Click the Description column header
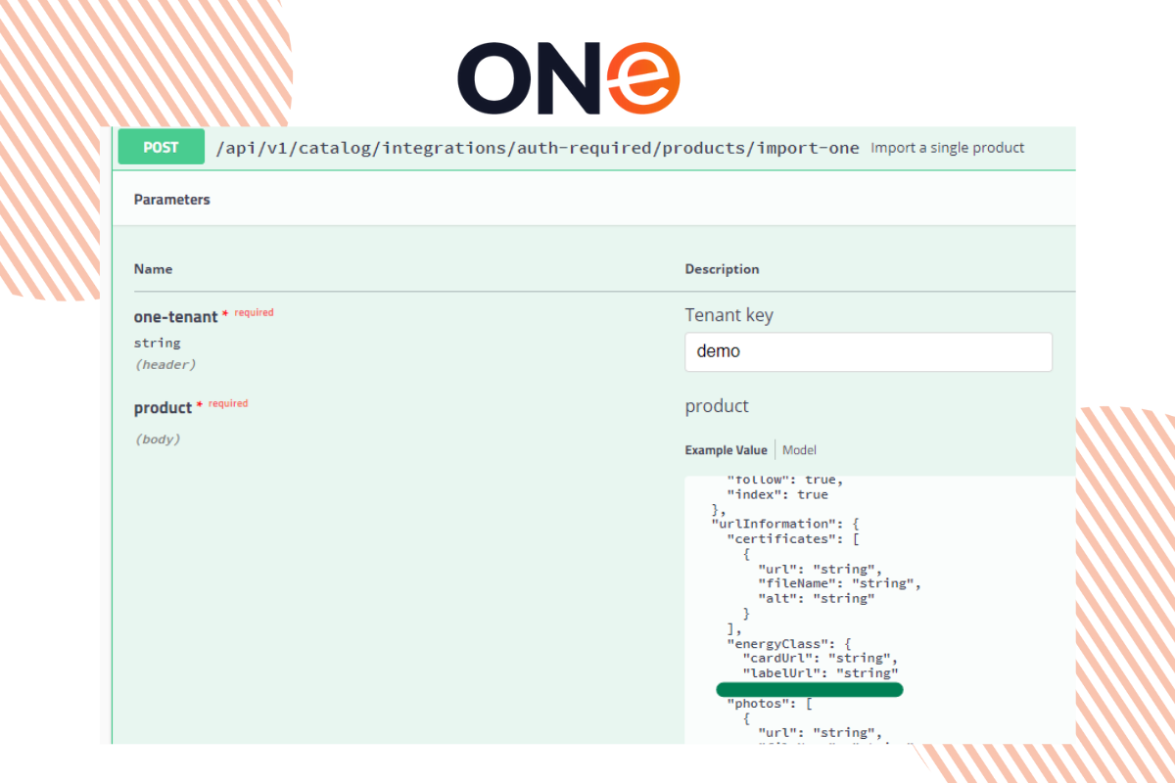1175x783 pixels. coord(722,269)
